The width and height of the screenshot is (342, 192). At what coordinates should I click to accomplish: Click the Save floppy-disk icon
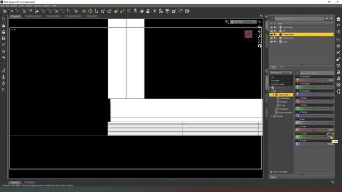point(4,38)
